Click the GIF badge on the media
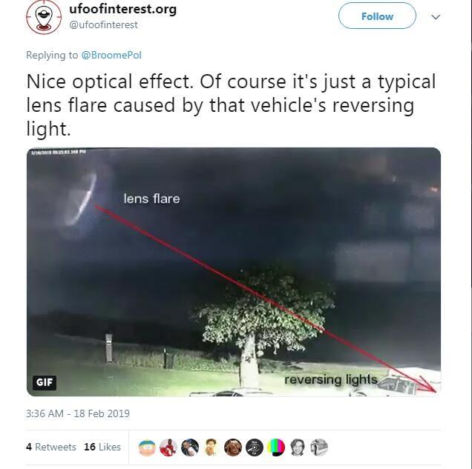Screen dimensions: 472x469 pos(45,382)
